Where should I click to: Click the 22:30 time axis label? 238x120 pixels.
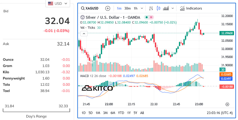(154, 104)
